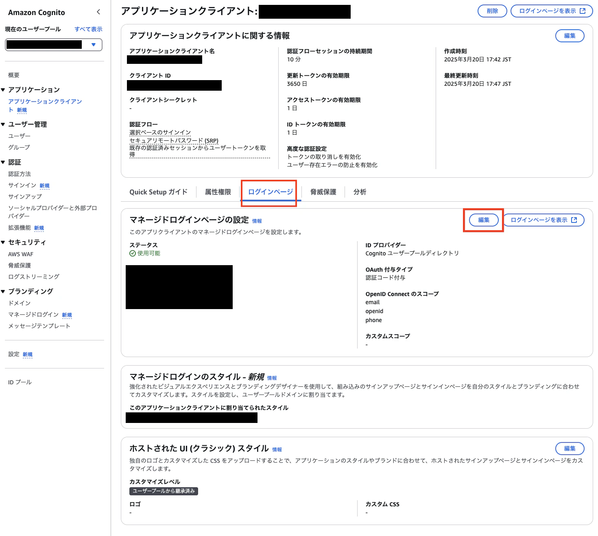
Task: Open サインアップ in the sidebar
Action: pos(25,196)
